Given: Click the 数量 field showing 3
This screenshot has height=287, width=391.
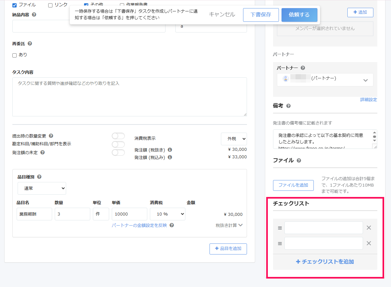Looking at the screenshot, I should (x=72, y=214).
